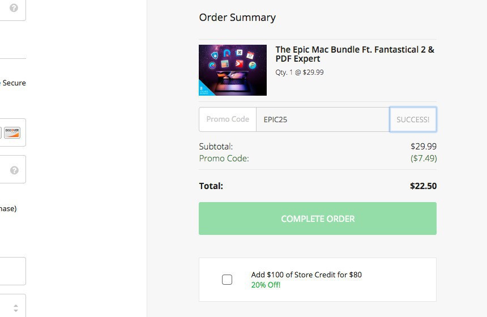Click the $22.50 total amount
This screenshot has height=317, width=487.
point(423,186)
